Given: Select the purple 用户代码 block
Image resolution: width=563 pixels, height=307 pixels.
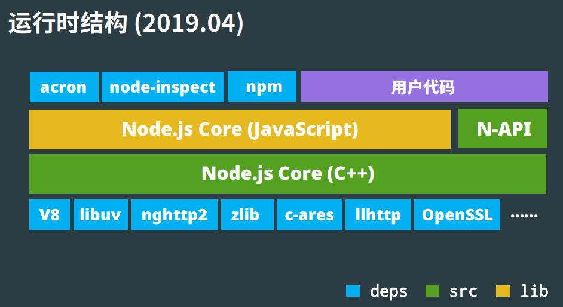Looking at the screenshot, I should point(424,87).
